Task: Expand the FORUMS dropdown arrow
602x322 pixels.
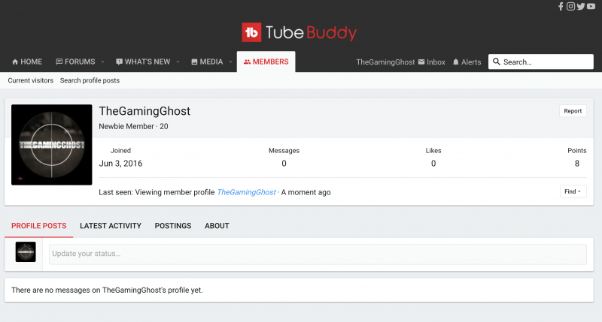Action: 103,62
